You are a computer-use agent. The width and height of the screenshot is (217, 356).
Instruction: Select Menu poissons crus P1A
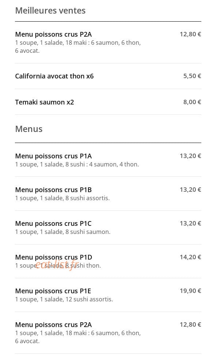(x=53, y=156)
